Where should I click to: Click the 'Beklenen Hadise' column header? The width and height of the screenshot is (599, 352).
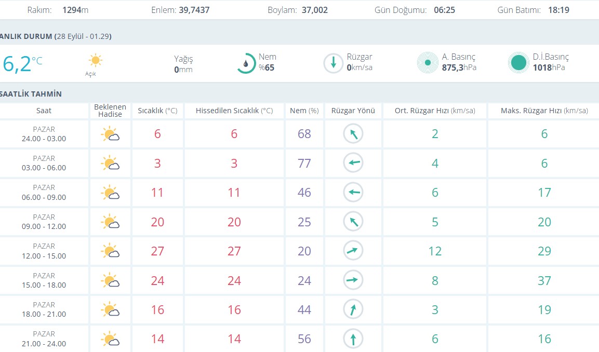pyautogui.click(x=110, y=111)
